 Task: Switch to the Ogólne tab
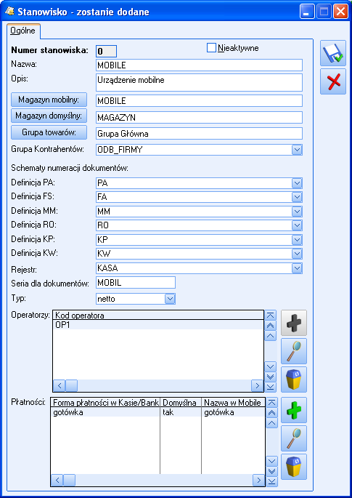[x=23, y=31]
